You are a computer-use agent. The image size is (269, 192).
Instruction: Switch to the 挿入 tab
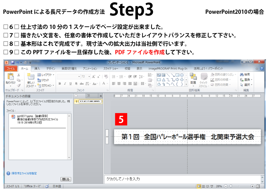pyautogui.click(x=37, y=68)
